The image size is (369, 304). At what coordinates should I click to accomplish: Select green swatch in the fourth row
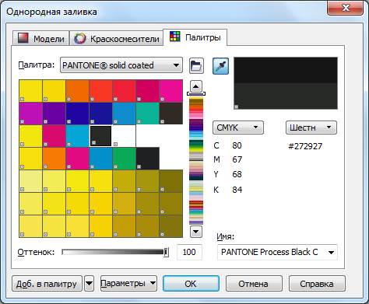pos(124,159)
